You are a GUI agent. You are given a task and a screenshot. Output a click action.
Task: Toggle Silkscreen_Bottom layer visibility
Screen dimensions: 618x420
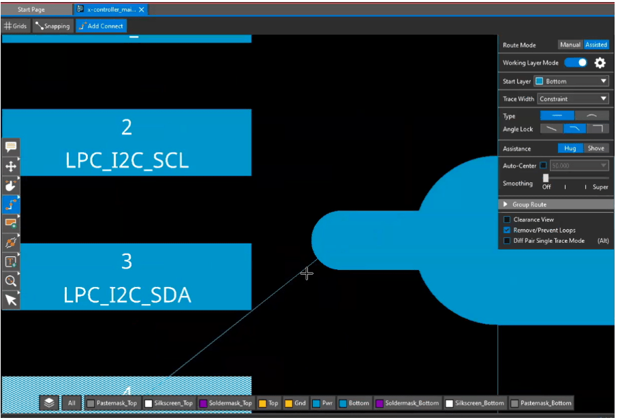[x=475, y=403]
